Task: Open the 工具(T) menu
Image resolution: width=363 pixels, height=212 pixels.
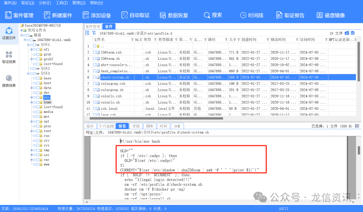Action: [62, 3]
